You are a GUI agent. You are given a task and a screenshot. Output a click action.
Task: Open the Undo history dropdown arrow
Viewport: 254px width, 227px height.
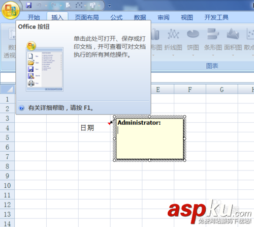coord(46,6)
